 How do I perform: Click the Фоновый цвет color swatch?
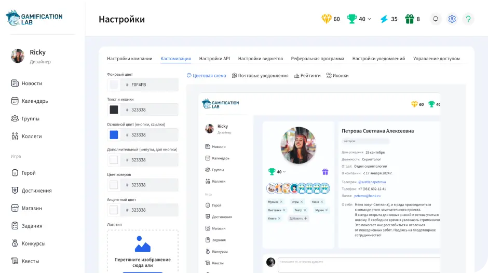114,85
